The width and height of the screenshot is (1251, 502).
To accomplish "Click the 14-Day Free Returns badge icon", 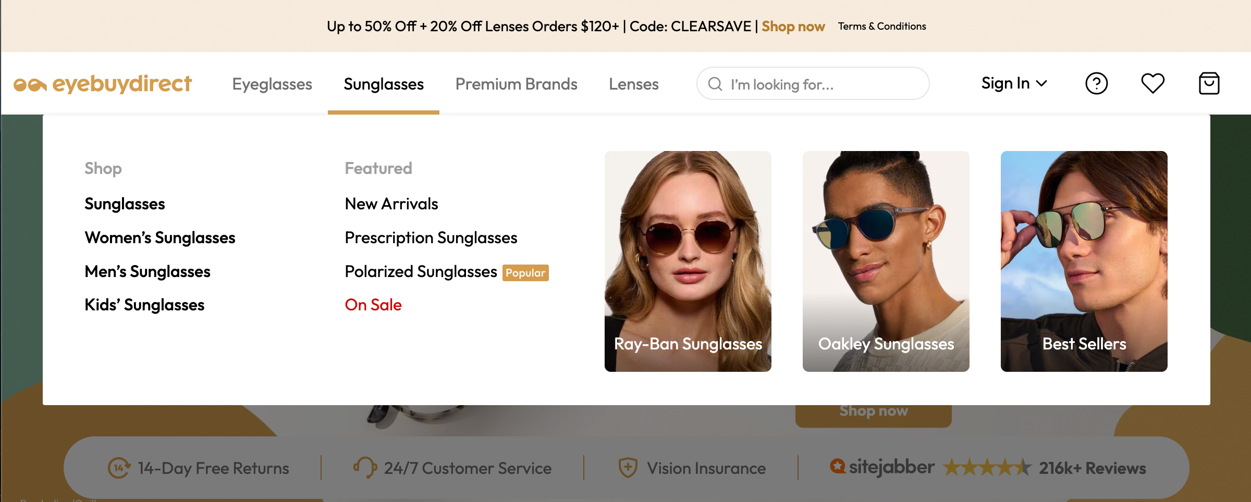I will point(119,468).
